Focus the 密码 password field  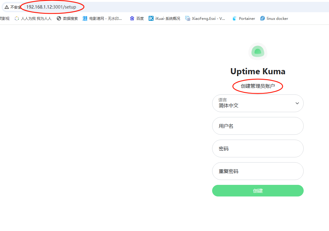click(258, 148)
